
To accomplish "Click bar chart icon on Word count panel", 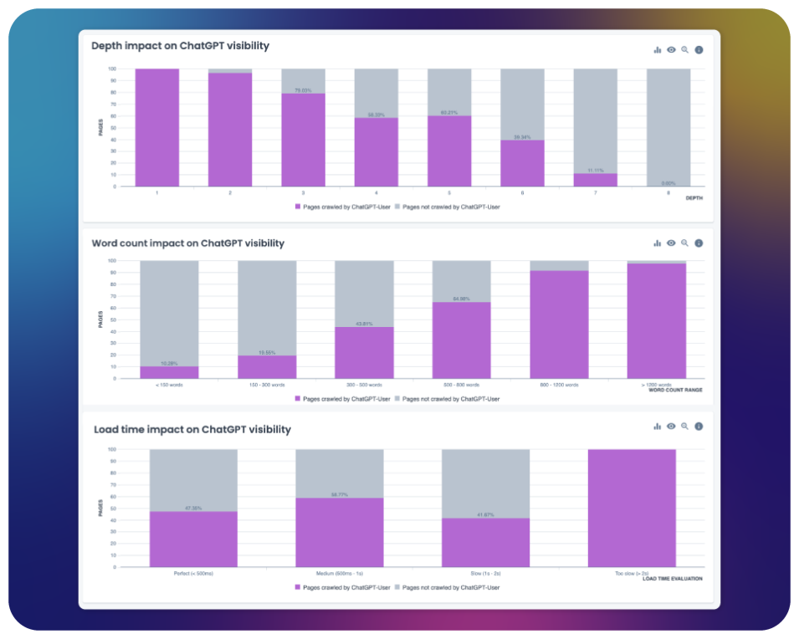I will tap(658, 243).
